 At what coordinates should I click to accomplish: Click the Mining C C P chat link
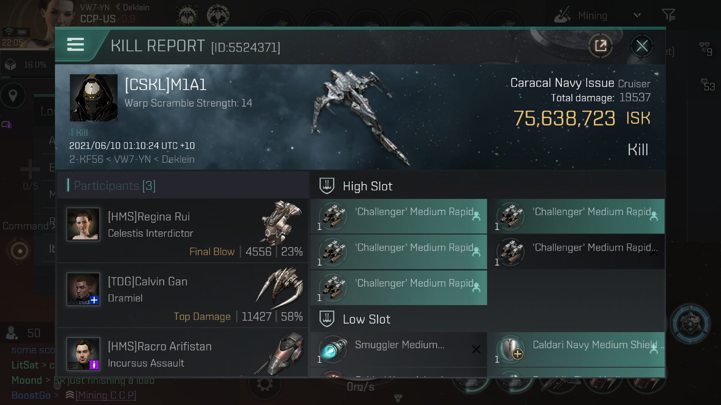point(106,395)
